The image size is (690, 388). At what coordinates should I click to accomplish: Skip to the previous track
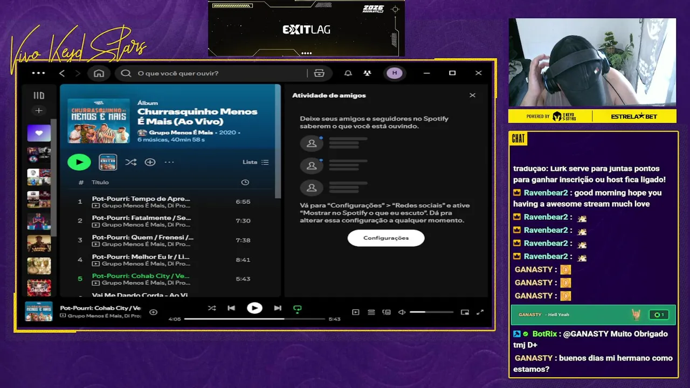231,308
